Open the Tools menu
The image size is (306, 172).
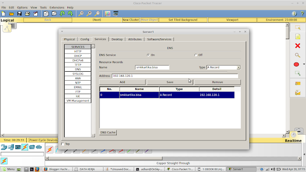(44, 8)
